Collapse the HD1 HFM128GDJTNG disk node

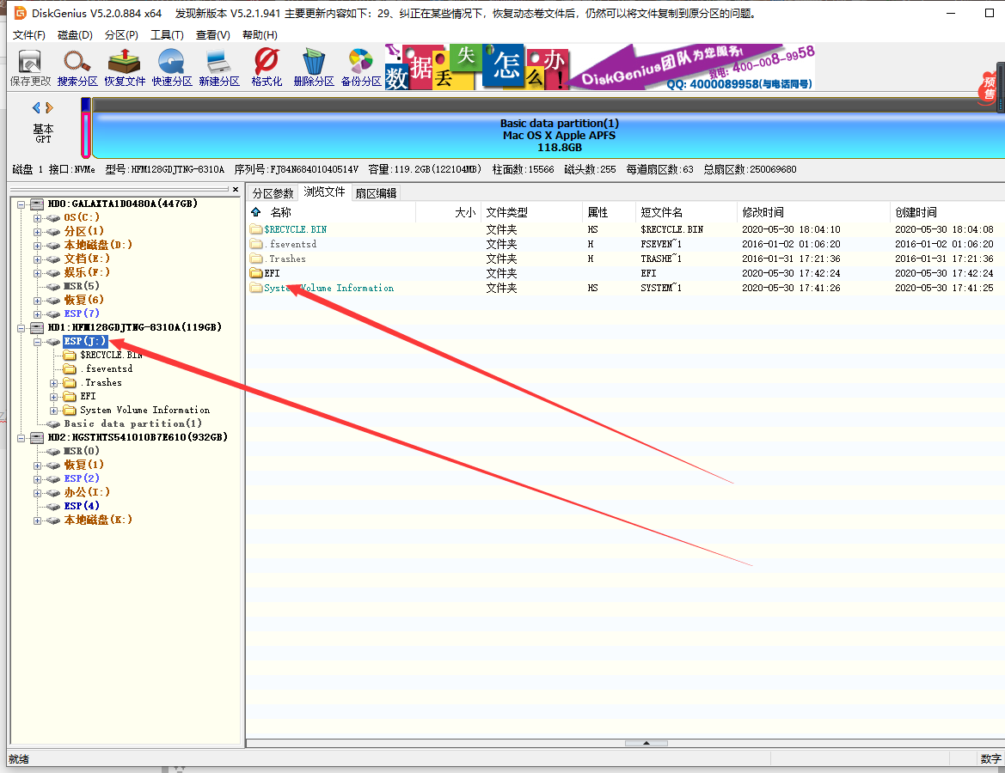[x=21, y=328]
